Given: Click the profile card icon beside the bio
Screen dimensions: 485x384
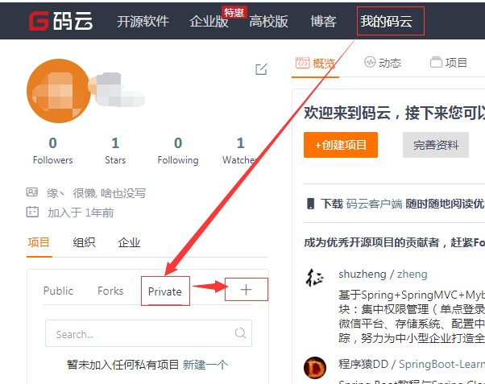Looking at the screenshot, I should click(x=32, y=192).
